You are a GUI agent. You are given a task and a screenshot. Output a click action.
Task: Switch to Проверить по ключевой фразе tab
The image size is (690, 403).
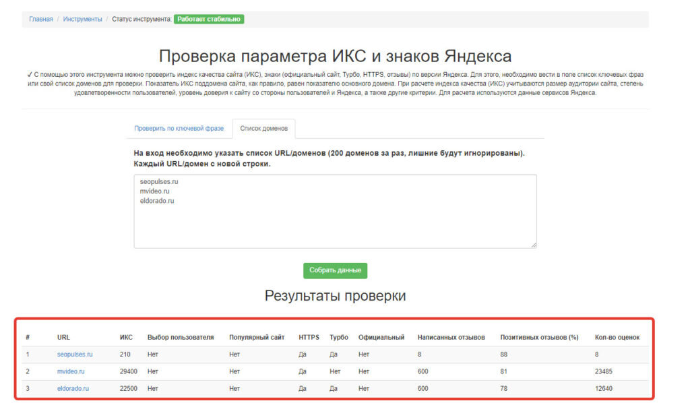coord(179,129)
